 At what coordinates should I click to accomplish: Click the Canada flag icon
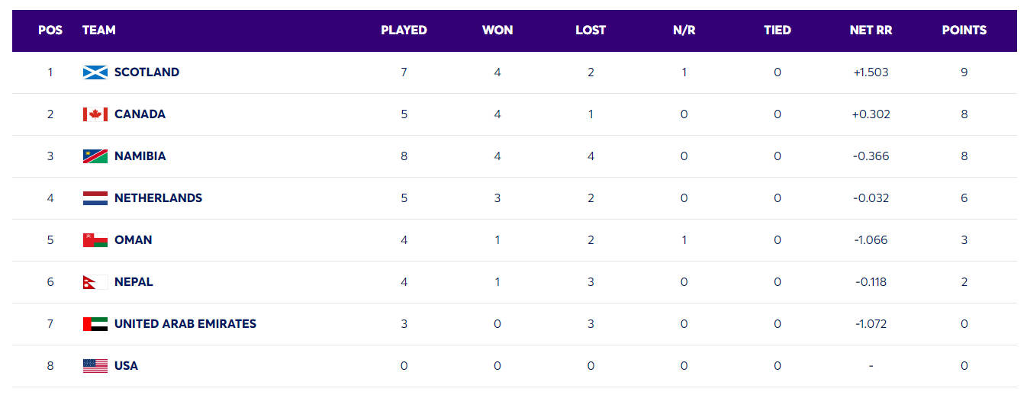coord(95,114)
